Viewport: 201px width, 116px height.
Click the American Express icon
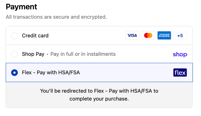click(164, 35)
